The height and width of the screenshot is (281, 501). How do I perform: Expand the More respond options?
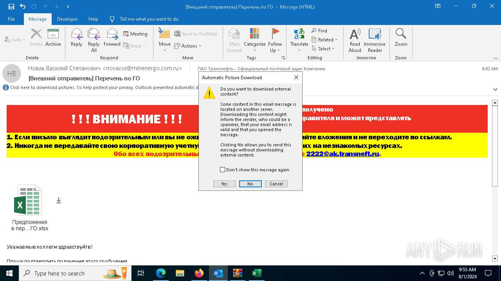coord(134,46)
